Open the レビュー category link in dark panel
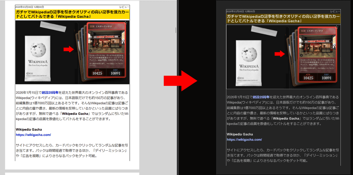Screen dimensions: 353x175 (x=335, y=11)
